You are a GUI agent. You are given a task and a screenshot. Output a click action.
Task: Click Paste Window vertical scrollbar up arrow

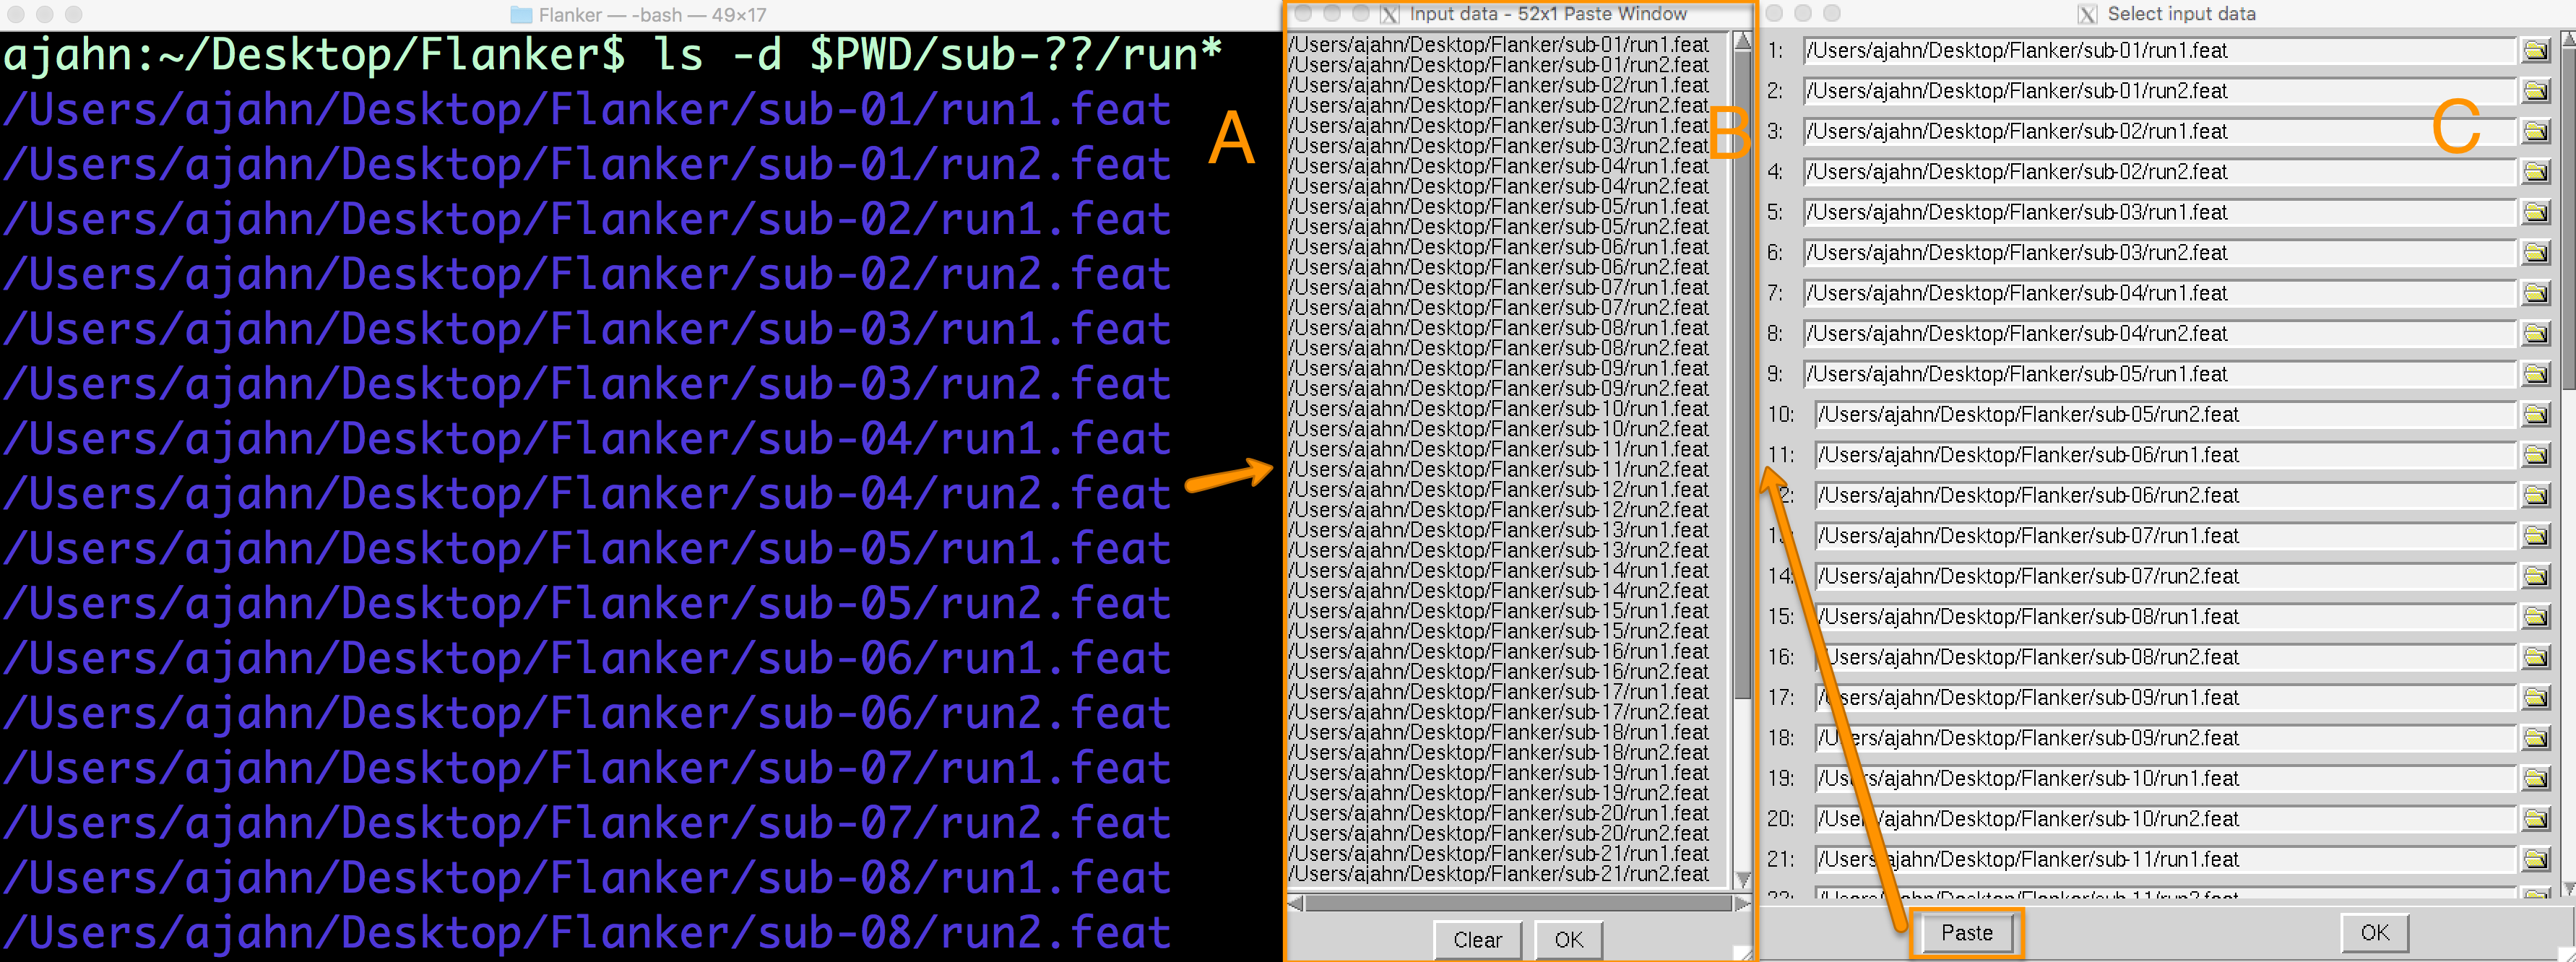[x=1742, y=41]
